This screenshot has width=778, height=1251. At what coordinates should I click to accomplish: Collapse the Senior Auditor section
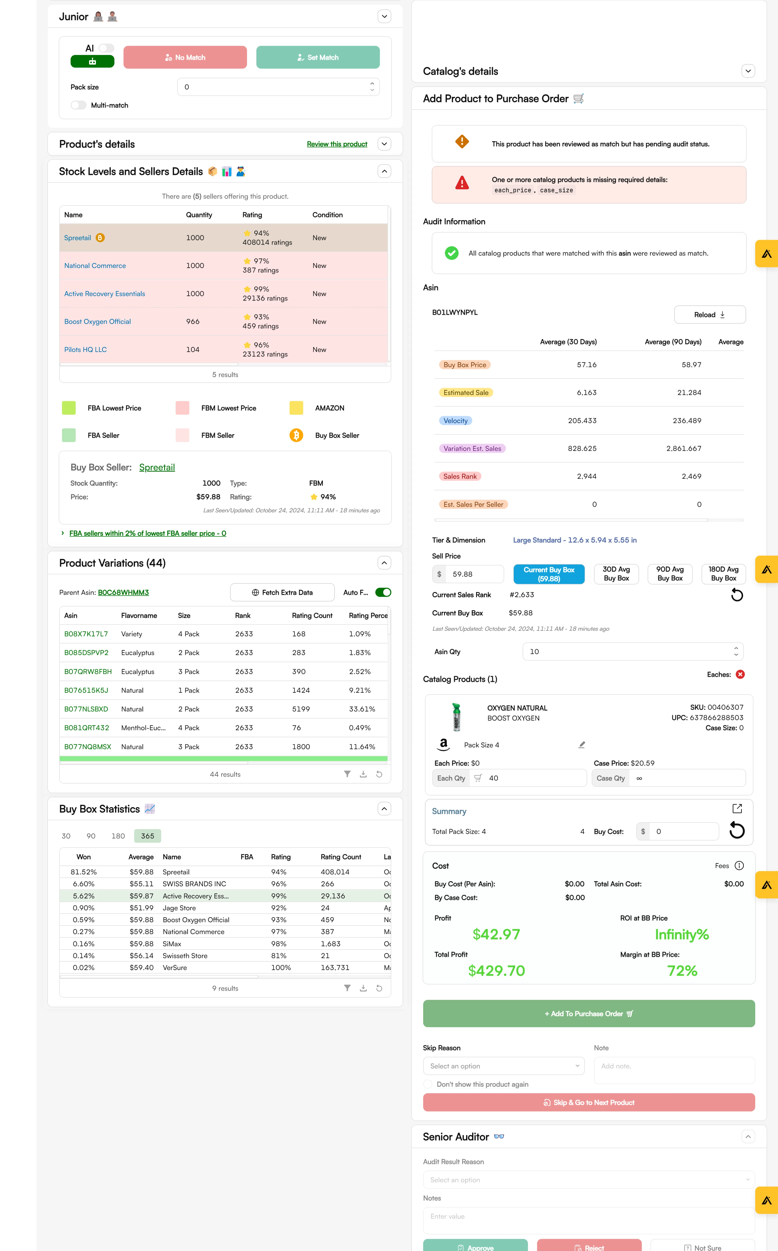(748, 1137)
